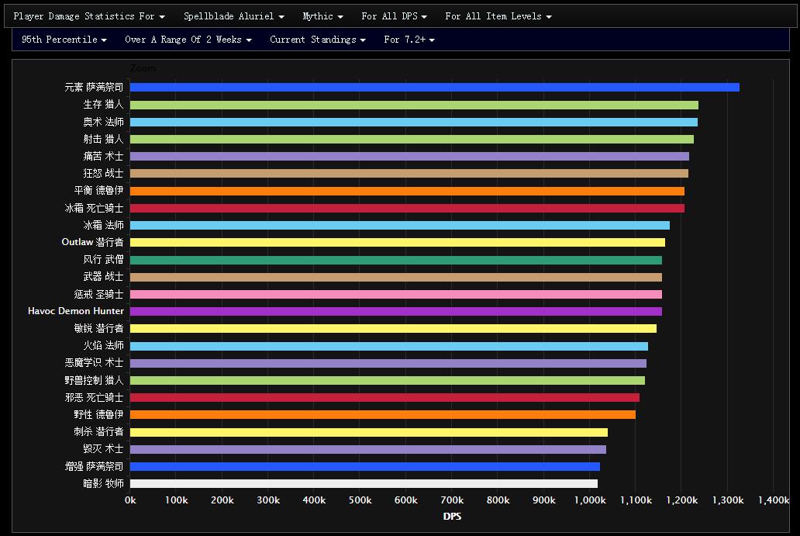This screenshot has width=800, height=536.
Task: Select the 奥术 法师 axis label
Action: pyautogui.click(x=104, y=122)
